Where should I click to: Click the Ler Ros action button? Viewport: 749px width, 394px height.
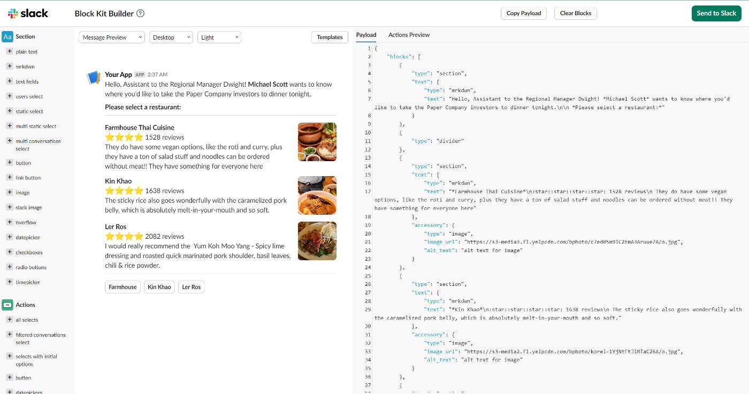pos(192,287)
